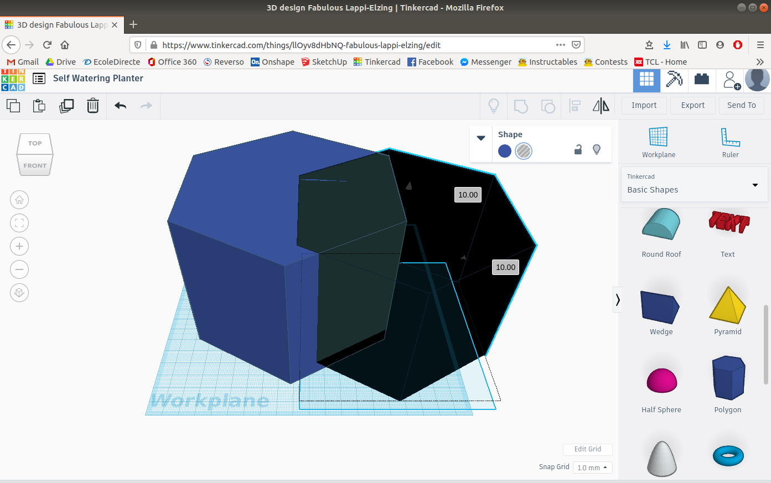This screenshot has height=483, width=771.
Task: Open the SketchUp bookmark
Action: [x=324, y=62]
